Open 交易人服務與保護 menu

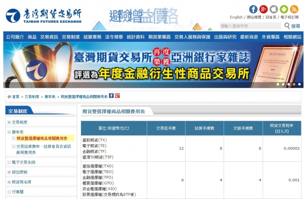(192, 37)
